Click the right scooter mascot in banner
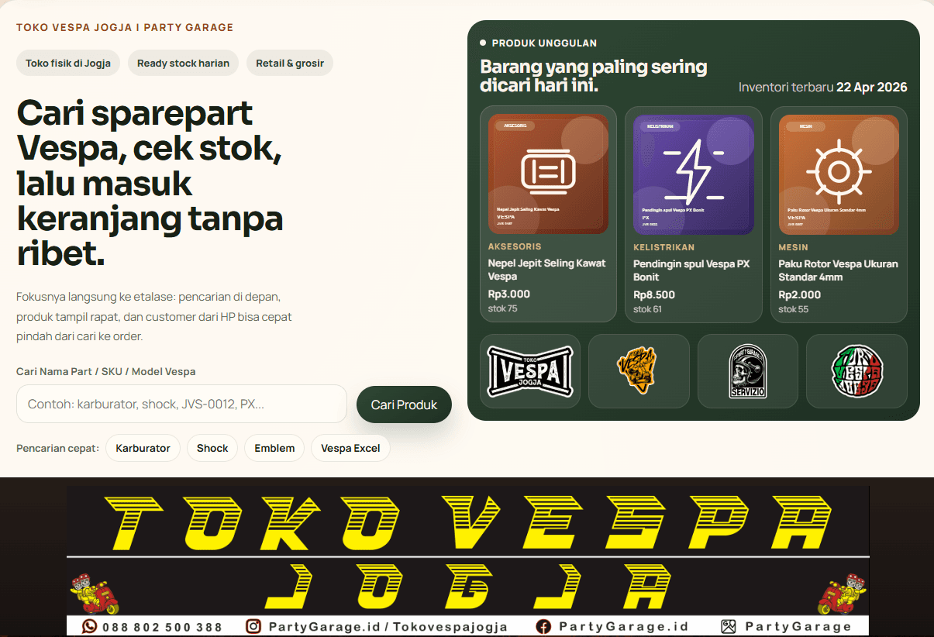The image size is (934, 637). 843,594
